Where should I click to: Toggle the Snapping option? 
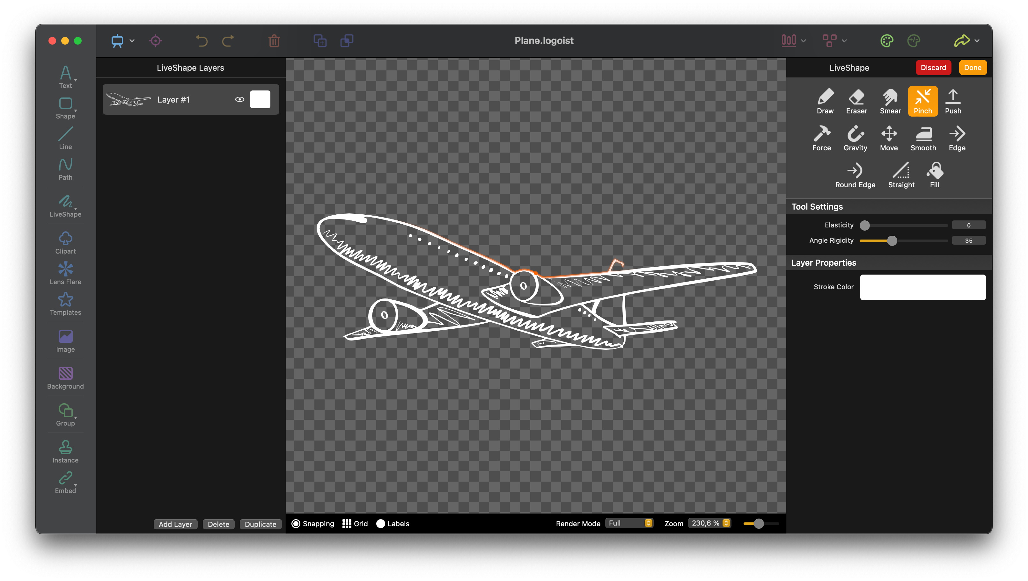(313, 524)
